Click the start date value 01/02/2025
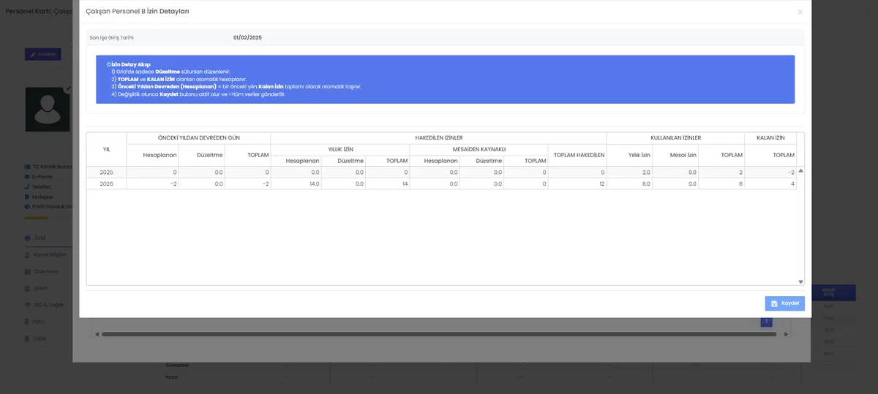 click(247, 37)
